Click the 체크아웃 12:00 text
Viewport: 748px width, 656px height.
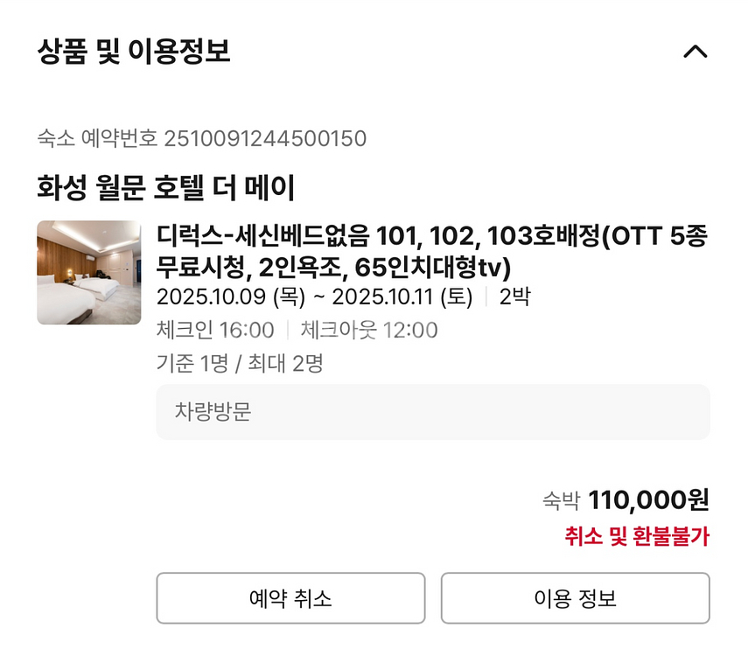(x=368, y=330)
